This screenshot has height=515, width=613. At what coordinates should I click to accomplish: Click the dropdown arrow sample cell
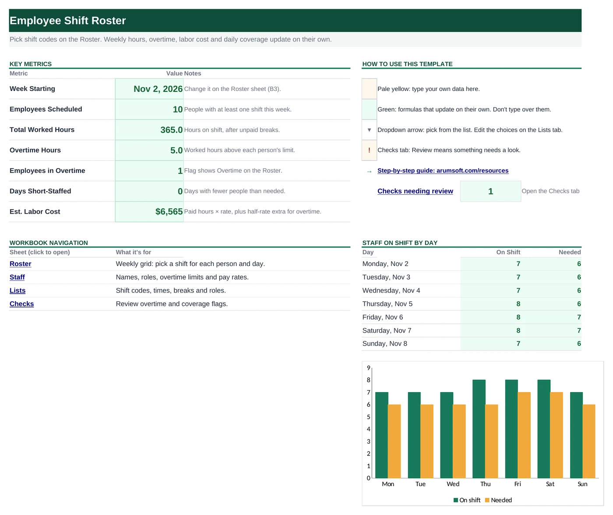(x=369, y=130)
